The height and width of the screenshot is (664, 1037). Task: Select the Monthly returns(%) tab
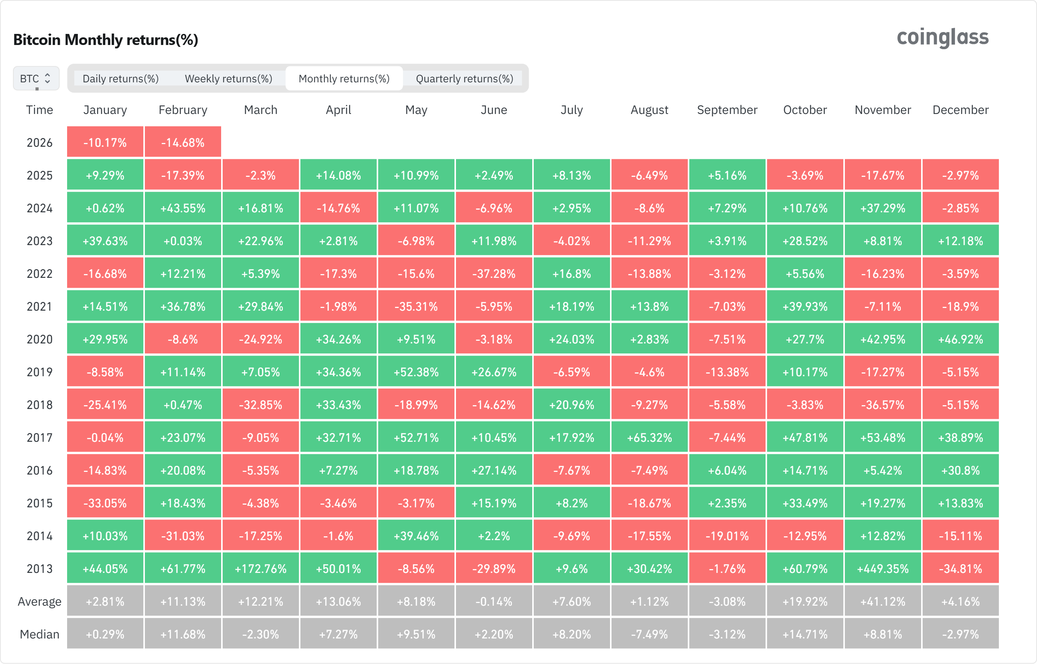[344, 79]
